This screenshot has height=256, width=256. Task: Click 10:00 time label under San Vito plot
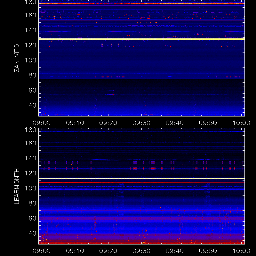coord(241,123)
